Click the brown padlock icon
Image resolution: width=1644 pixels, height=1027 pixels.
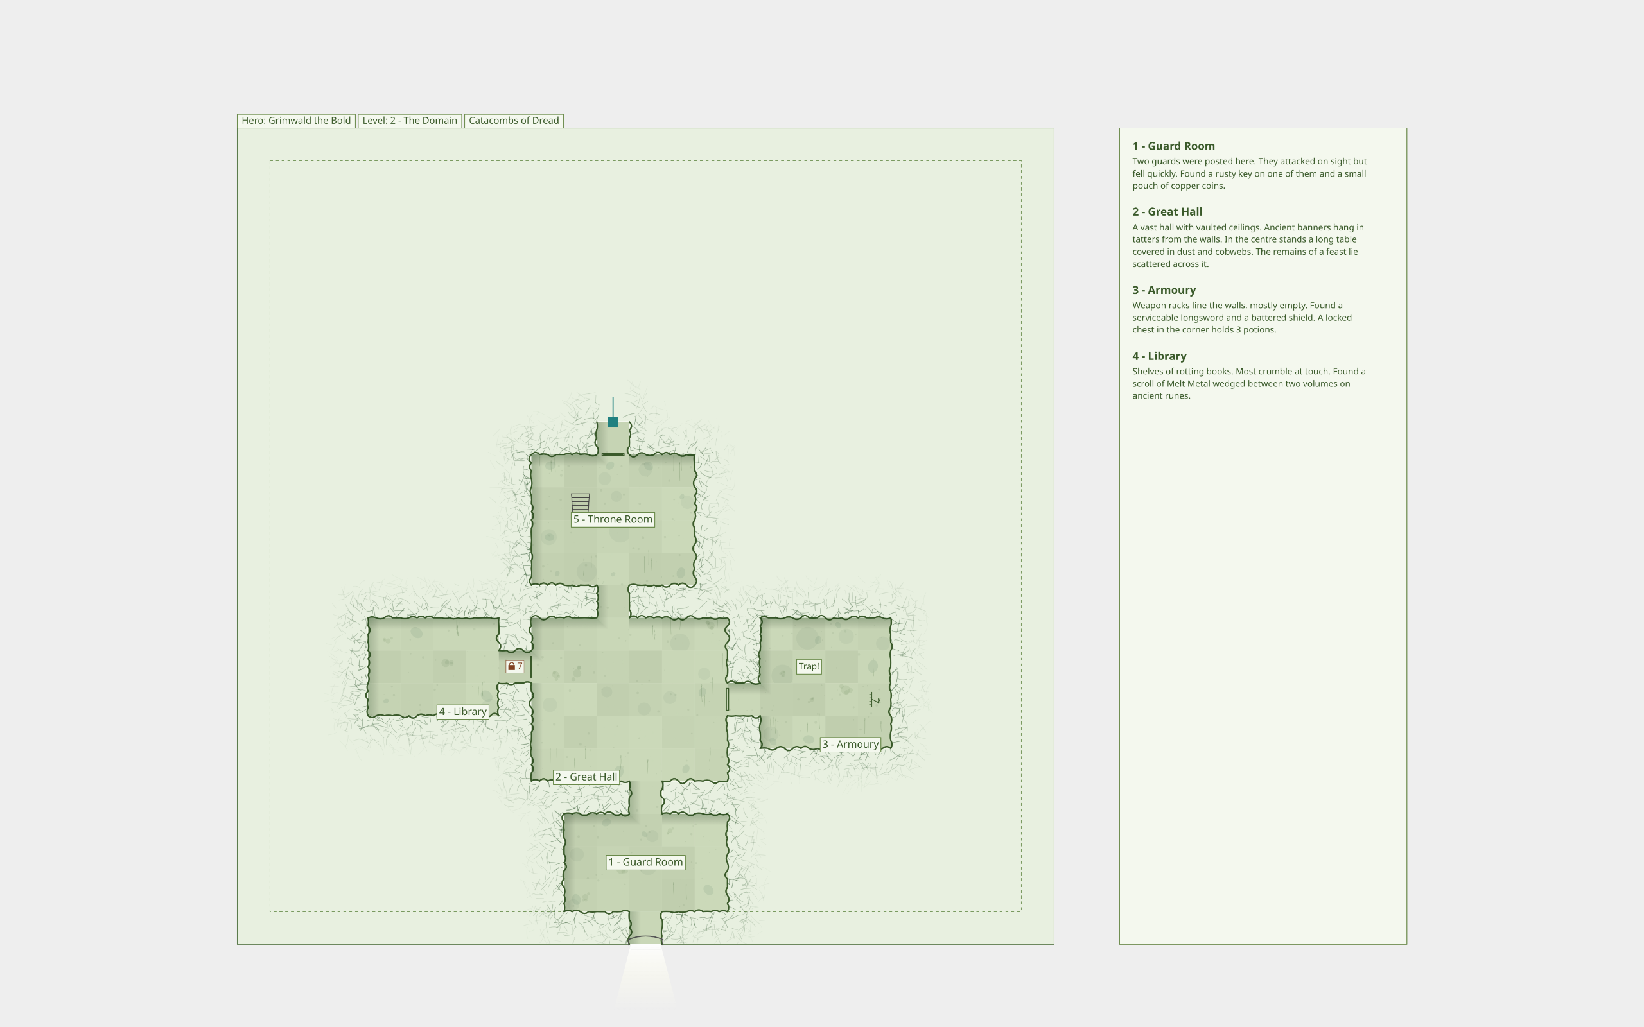(x=512, y=667)
